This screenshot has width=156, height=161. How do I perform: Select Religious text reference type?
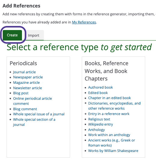pyautogui.click(x=99, y=119)
